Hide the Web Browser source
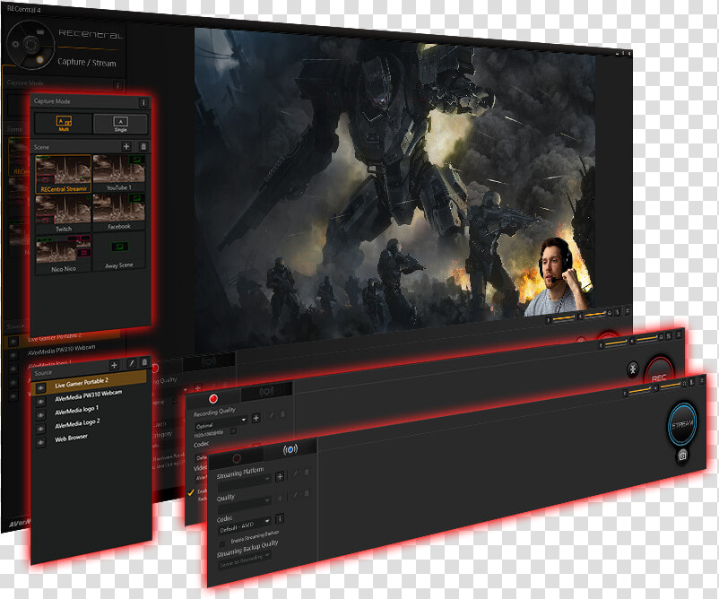719x599 pixels. point(40,443)
